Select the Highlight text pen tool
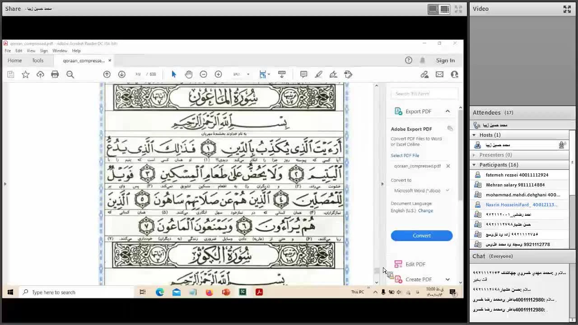The image size is (578, 325). (318, 74)
